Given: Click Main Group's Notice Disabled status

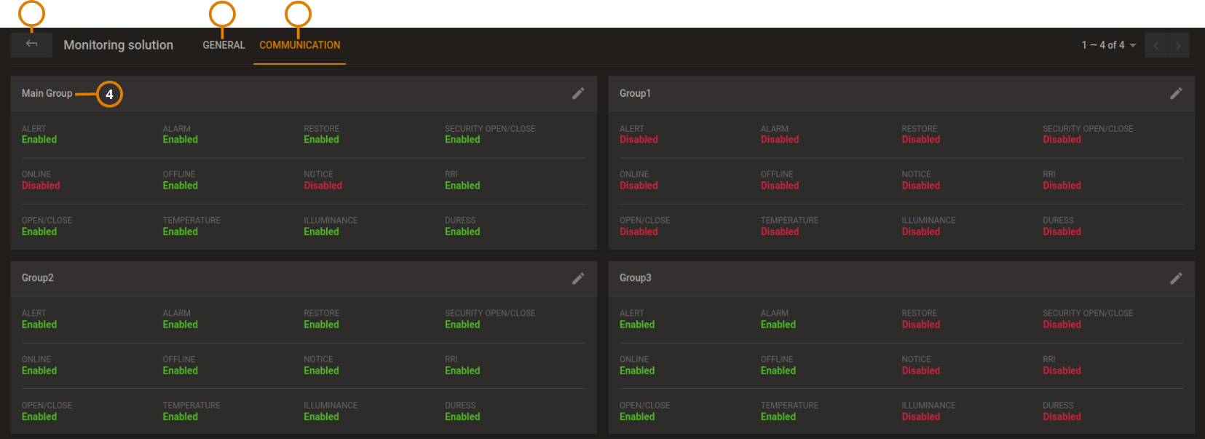Looking at the screenshot, I should (323, 186).
